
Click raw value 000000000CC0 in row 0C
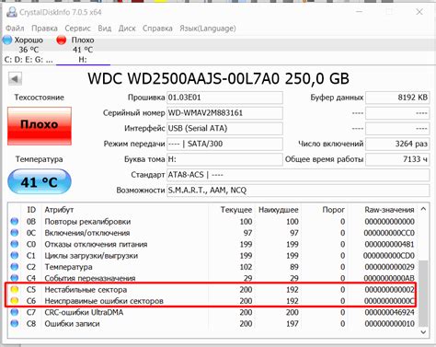pos(389,233)
